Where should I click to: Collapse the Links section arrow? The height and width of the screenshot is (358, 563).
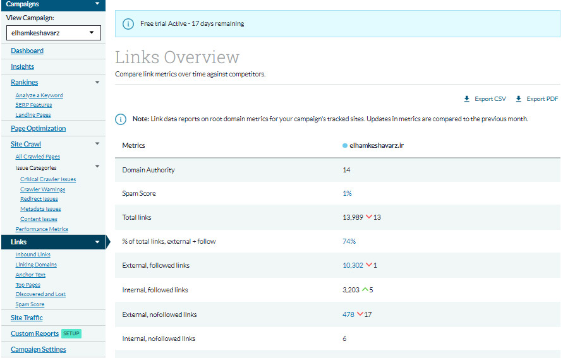click(97, 242)
